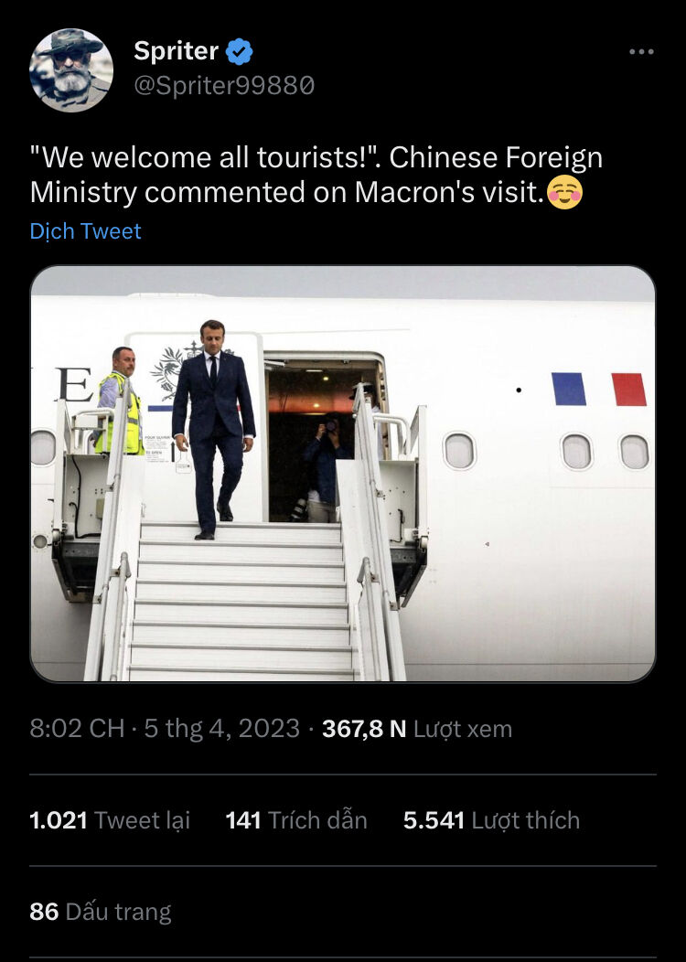The image size is (686, 962).
Task: Open the Spriter display name link
Action: (x=177, y=51)
